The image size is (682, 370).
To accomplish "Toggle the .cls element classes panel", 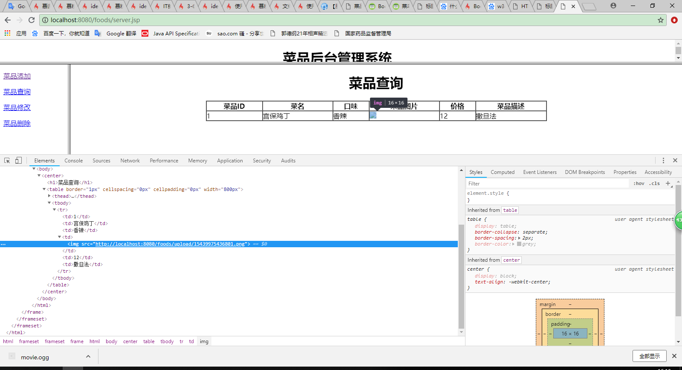I will [654, 184].
